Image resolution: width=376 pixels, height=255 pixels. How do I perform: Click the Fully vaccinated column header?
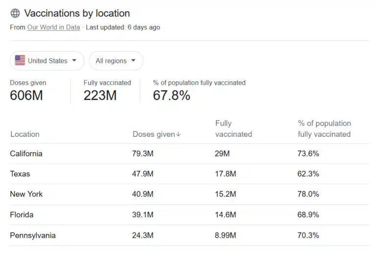pyautogui.click(x=234, y=128)
